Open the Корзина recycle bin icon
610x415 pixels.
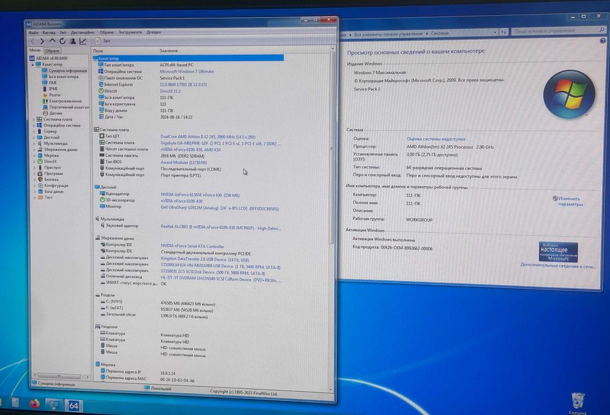tap(577, 403)
